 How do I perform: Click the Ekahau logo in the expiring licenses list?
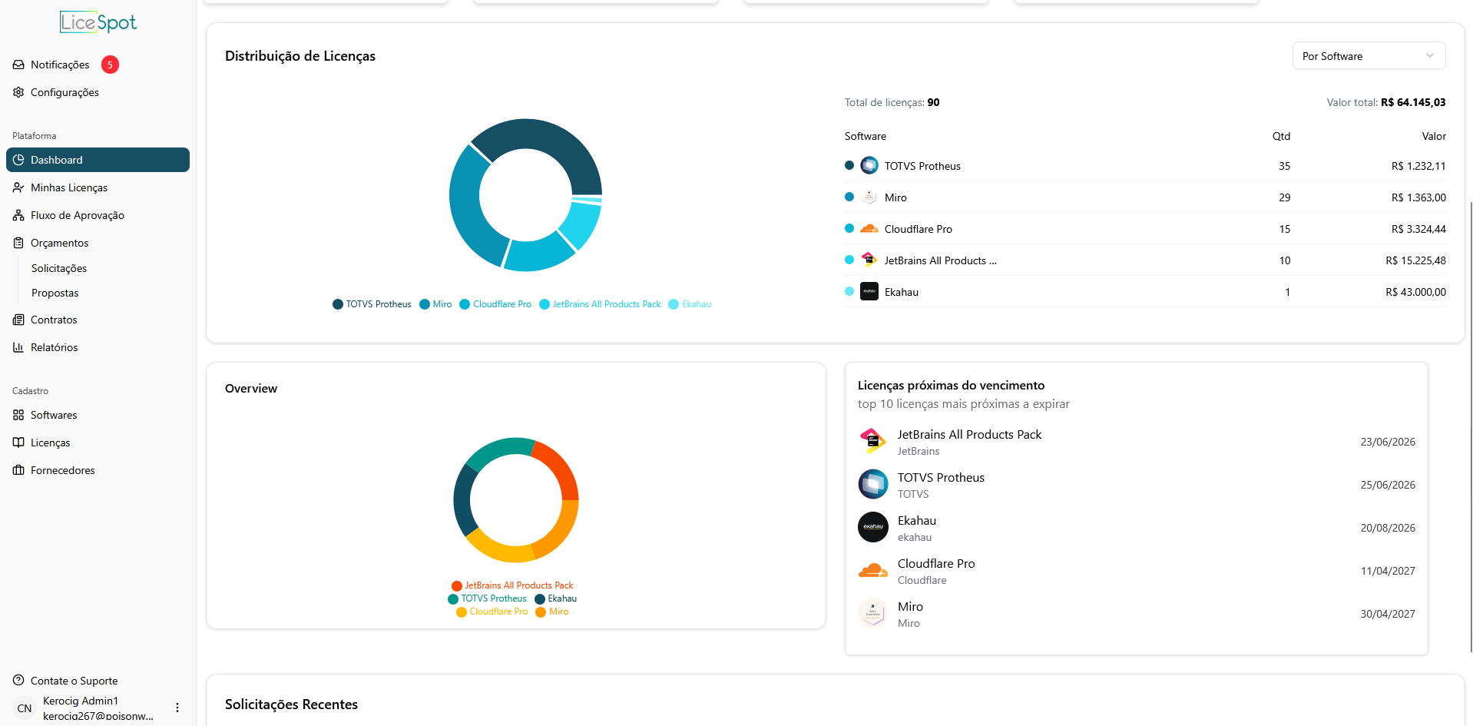point(873,528)
